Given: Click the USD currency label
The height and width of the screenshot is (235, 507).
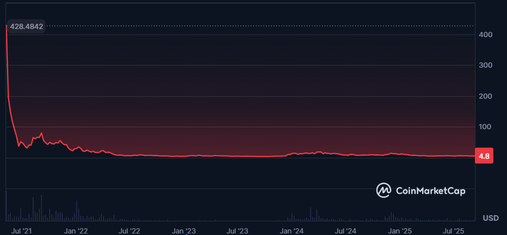Looking at the screenshot, I should [x=491, y=219].
